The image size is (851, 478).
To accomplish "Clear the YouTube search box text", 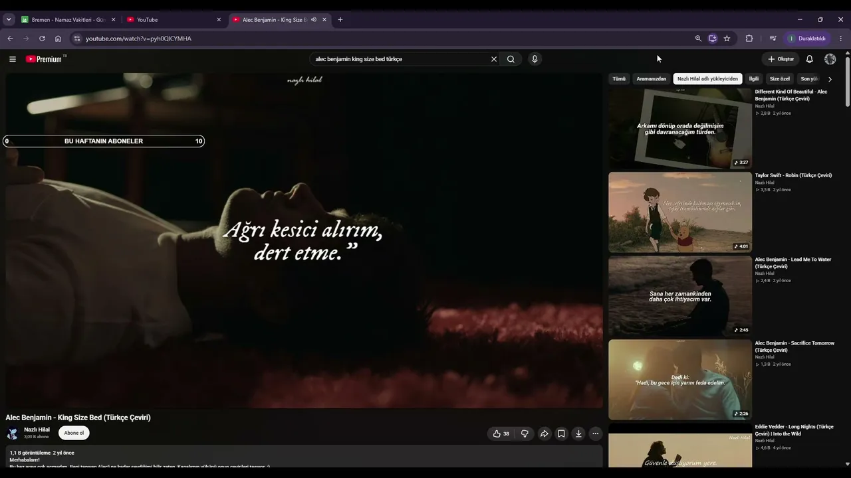I will point(494,59).
